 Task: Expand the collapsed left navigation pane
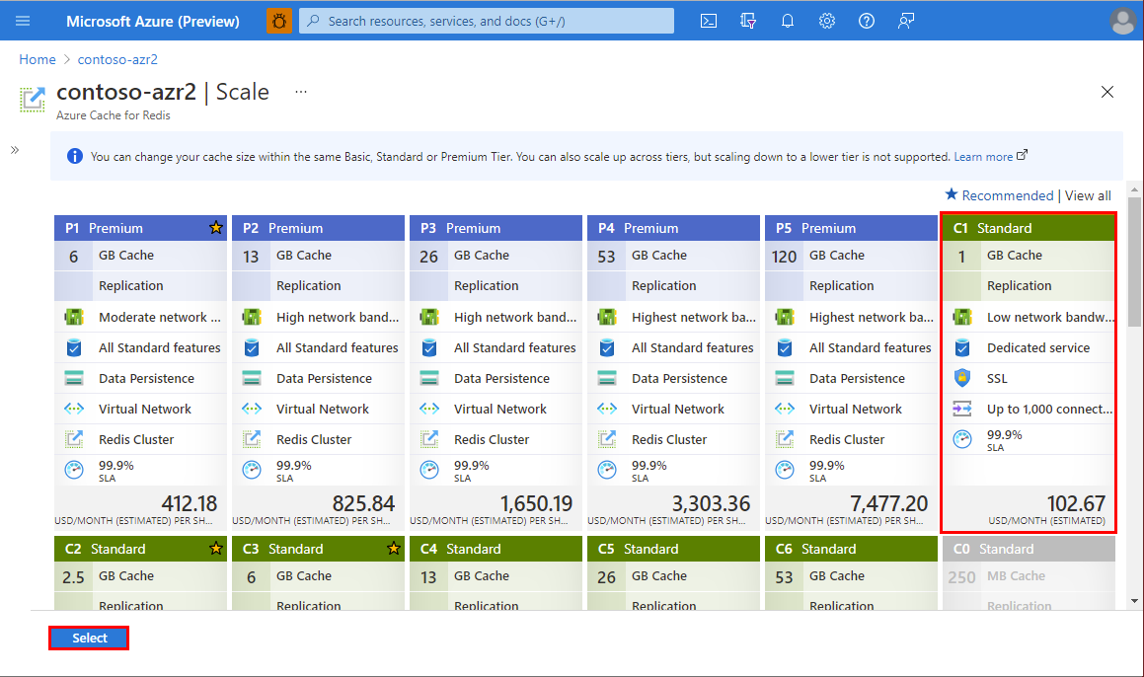click(14, 149)
